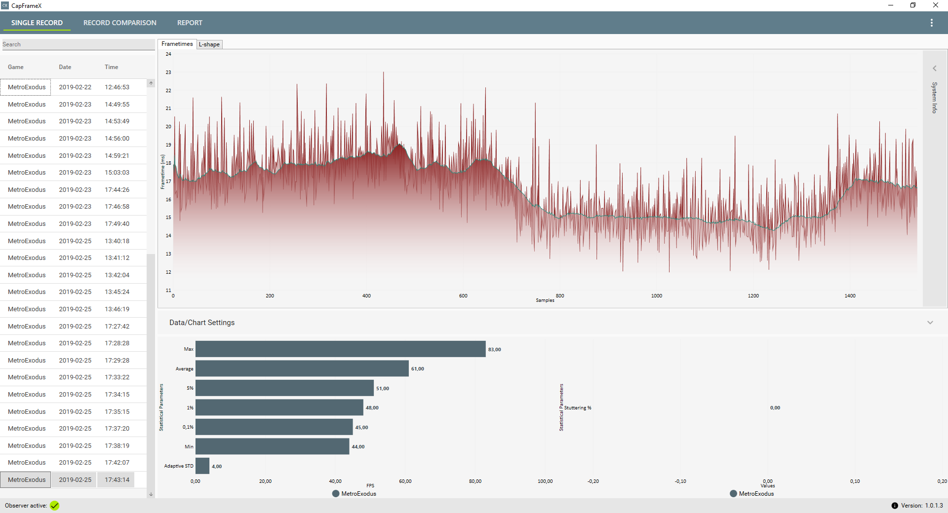
Task: Select the record timed 17:28:28
Action: (74, 343)
